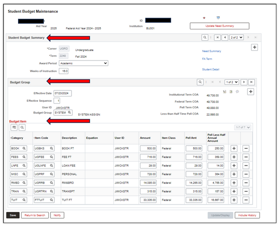Delete the BOOK FT row

[246, 148]
